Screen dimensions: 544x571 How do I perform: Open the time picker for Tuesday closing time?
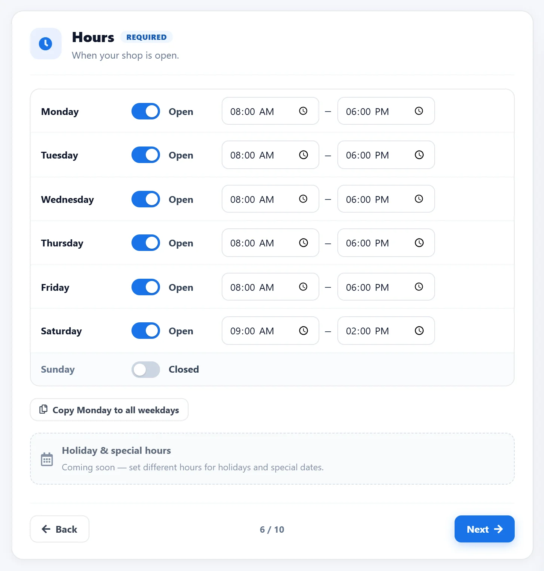click(x=419, y=155)
